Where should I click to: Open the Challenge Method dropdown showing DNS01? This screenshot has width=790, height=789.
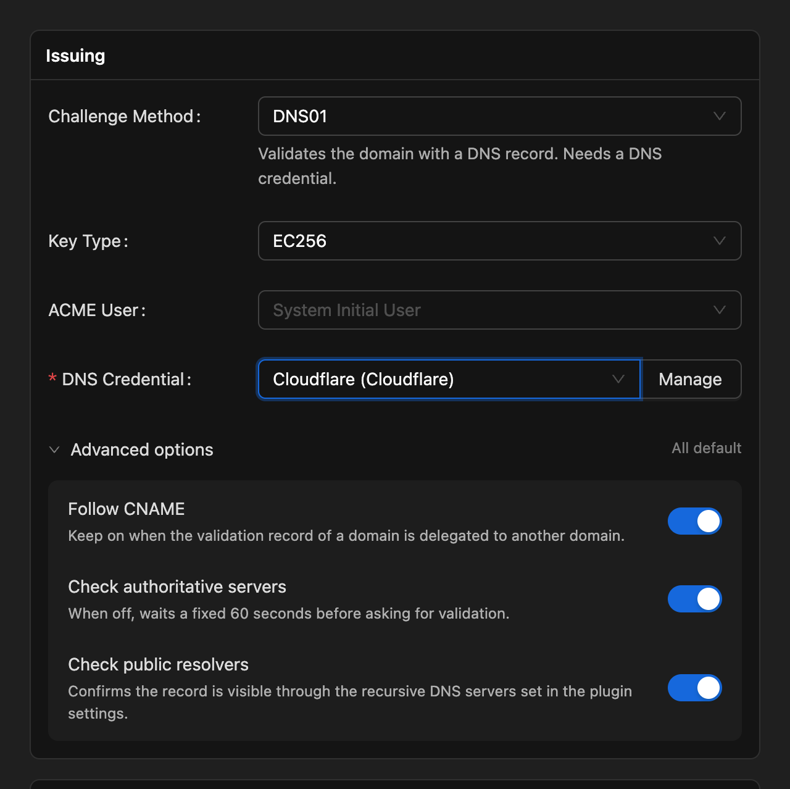point(499,116)
